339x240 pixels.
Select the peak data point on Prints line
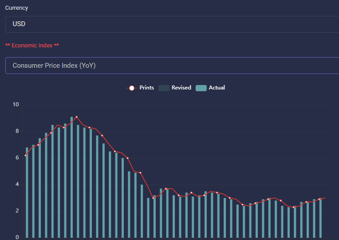click(x=76, y=117)
